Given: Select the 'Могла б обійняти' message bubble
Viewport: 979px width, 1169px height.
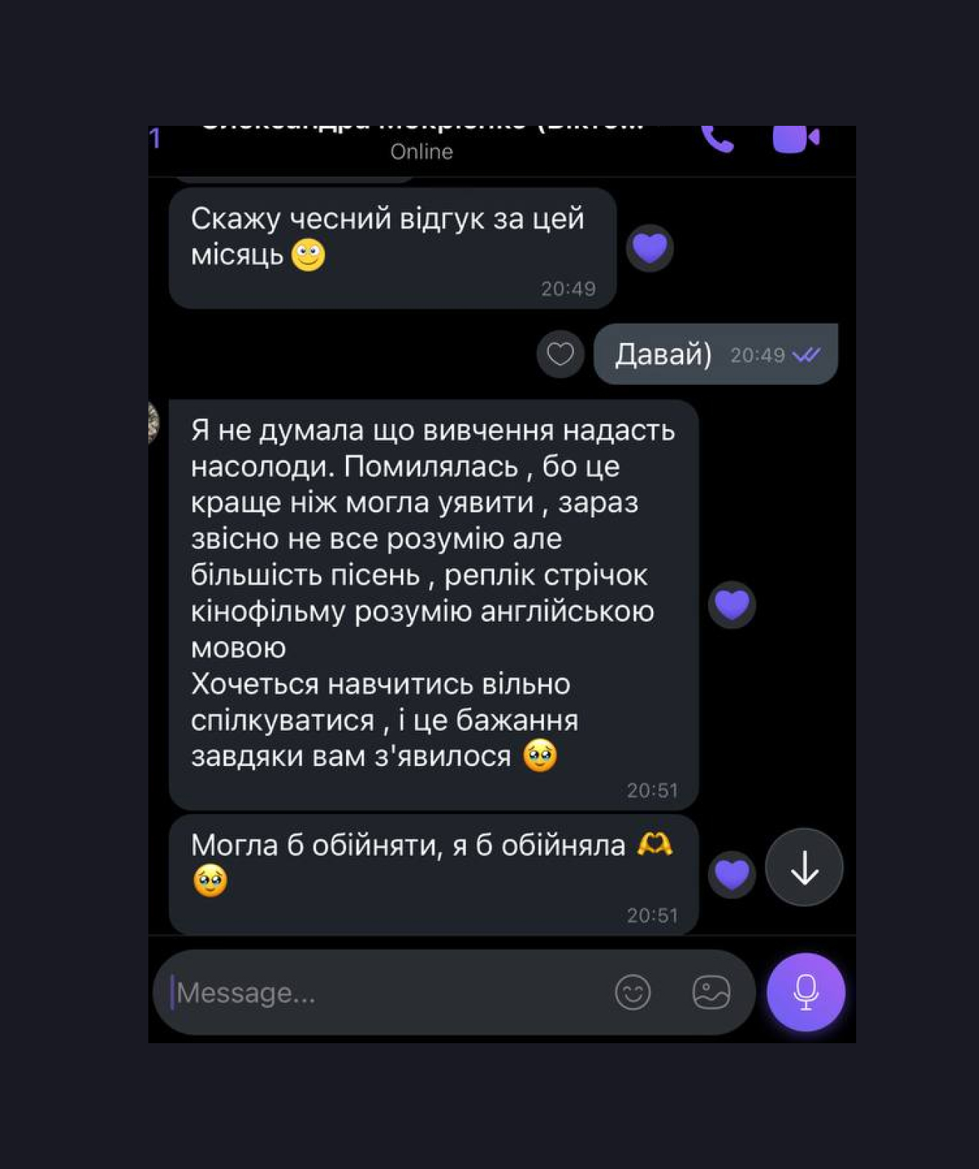Looking at the screenshot, I should pyautogui.click(x=434, y=874).
